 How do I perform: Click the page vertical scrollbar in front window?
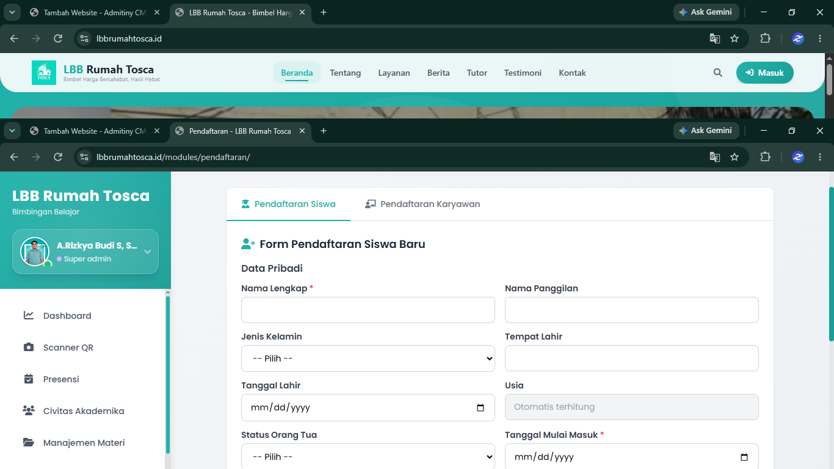click(831, 264)
